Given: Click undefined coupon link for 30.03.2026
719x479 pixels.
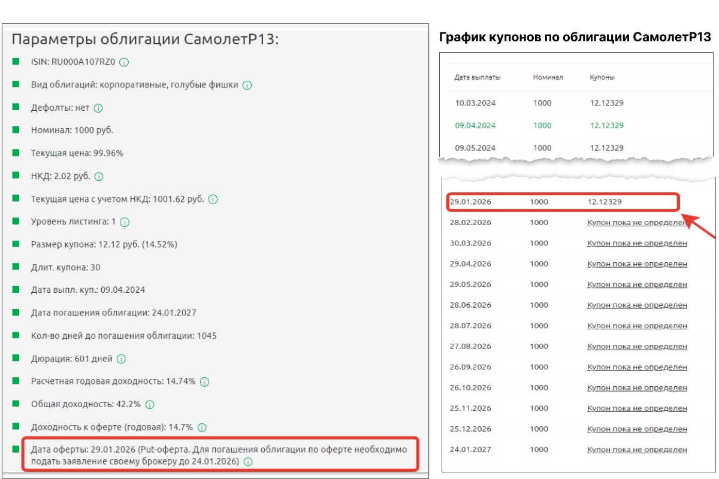Looking at the screenshot, I should tap(637, 243).
